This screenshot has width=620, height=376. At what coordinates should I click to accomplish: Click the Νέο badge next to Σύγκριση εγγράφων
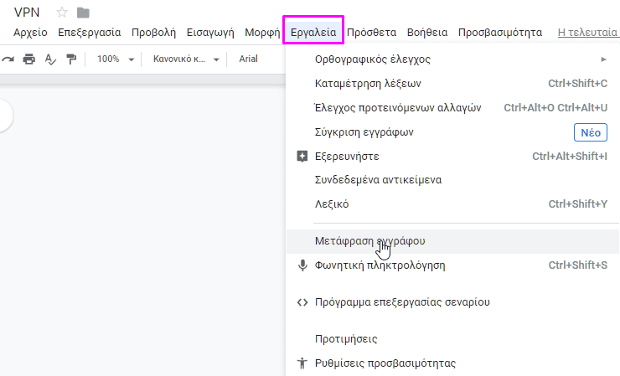pyautogui.click(x=591, y=132)
